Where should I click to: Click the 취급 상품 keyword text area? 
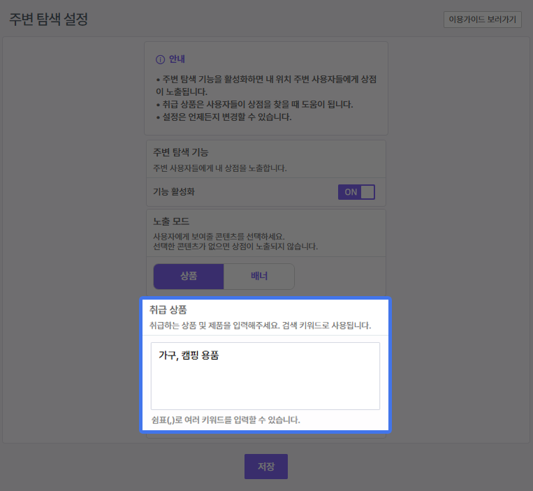coord(265,376)
